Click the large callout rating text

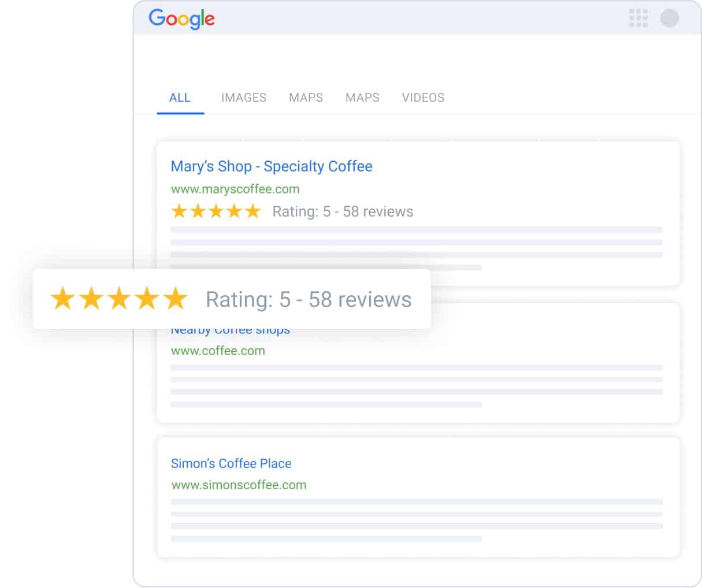pyautogui.click(x=309, y=299)
